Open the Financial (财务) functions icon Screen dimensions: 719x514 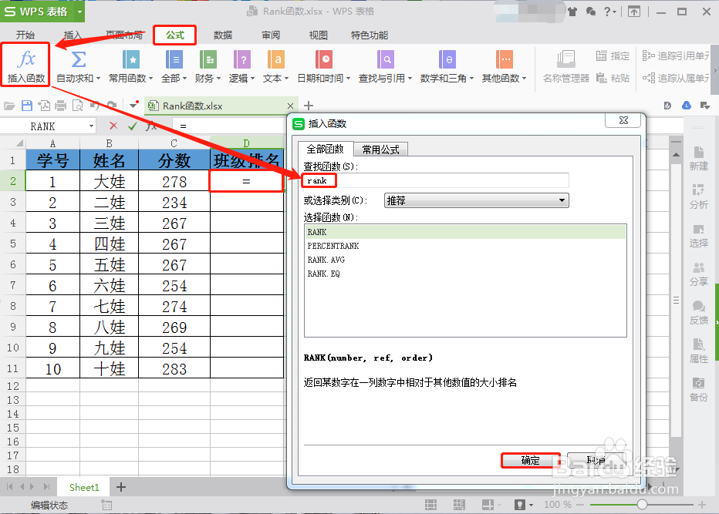(x=208, y=59)
